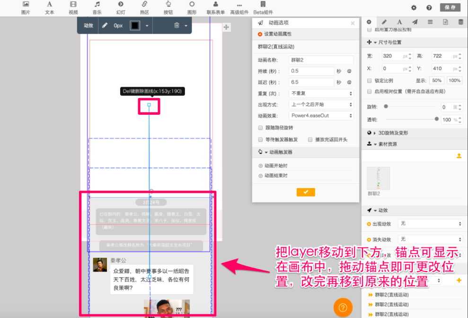Click the 动画名称 input field
Viewport: 468px width, 318px height.
coord(321,60)
